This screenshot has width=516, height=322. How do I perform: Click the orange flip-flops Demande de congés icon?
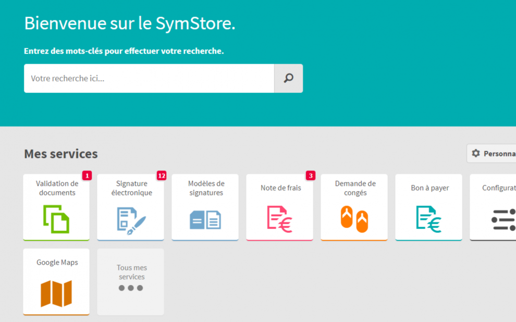pos(354,219)
